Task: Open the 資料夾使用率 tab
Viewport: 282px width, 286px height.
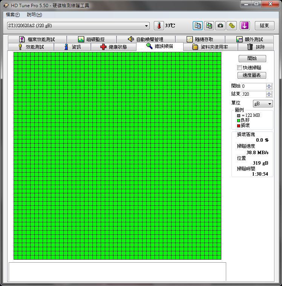Action: tap(210, 47)
